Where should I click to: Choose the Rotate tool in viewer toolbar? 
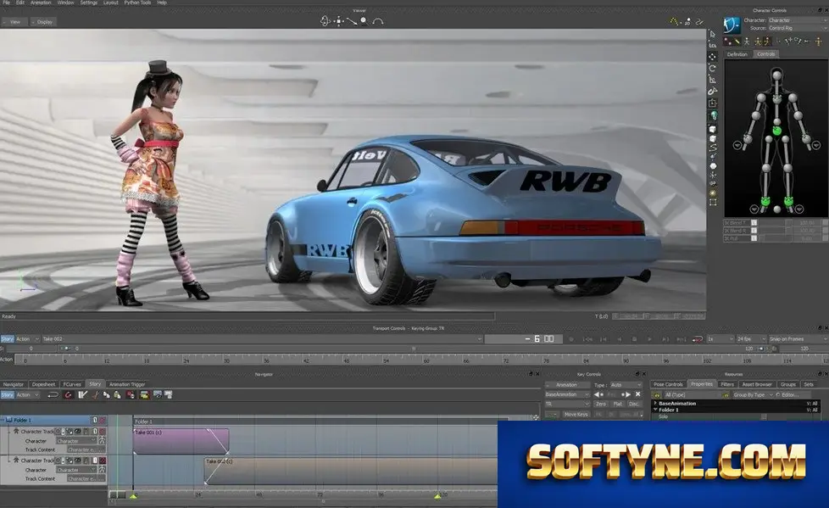pyautogui.click(x=712, y=68)
